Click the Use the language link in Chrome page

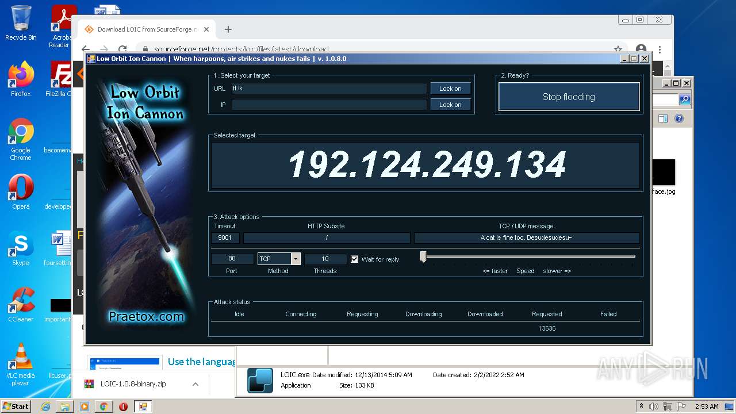pos(201,362)
